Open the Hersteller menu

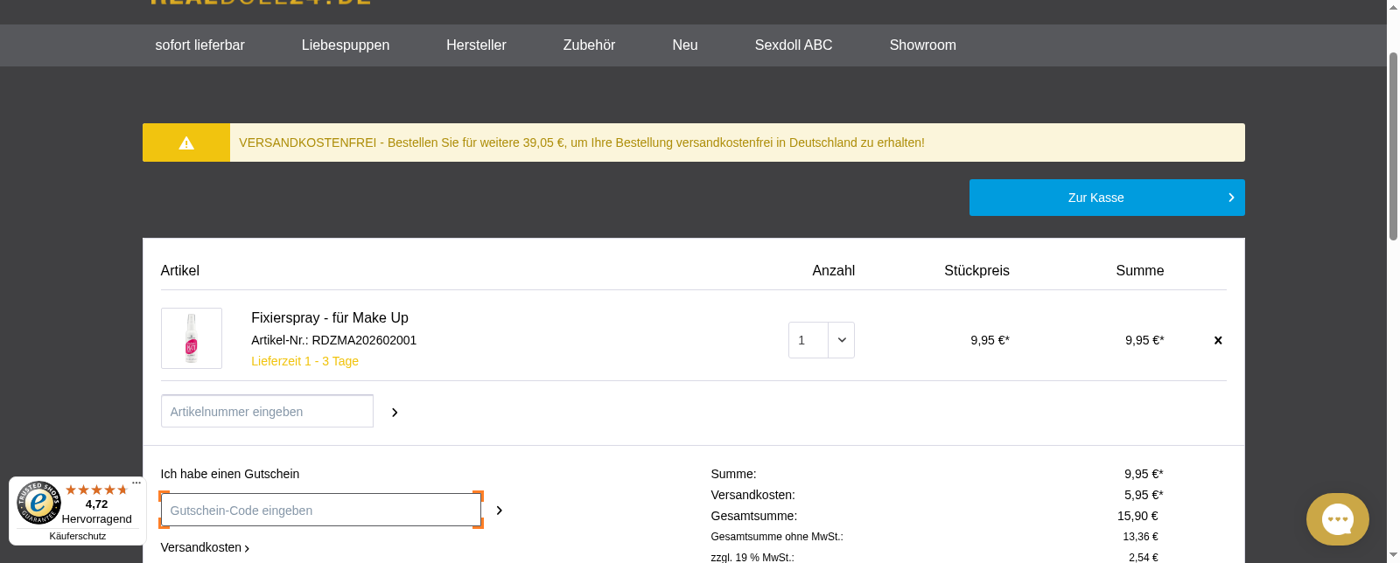[x=476, y=45]
